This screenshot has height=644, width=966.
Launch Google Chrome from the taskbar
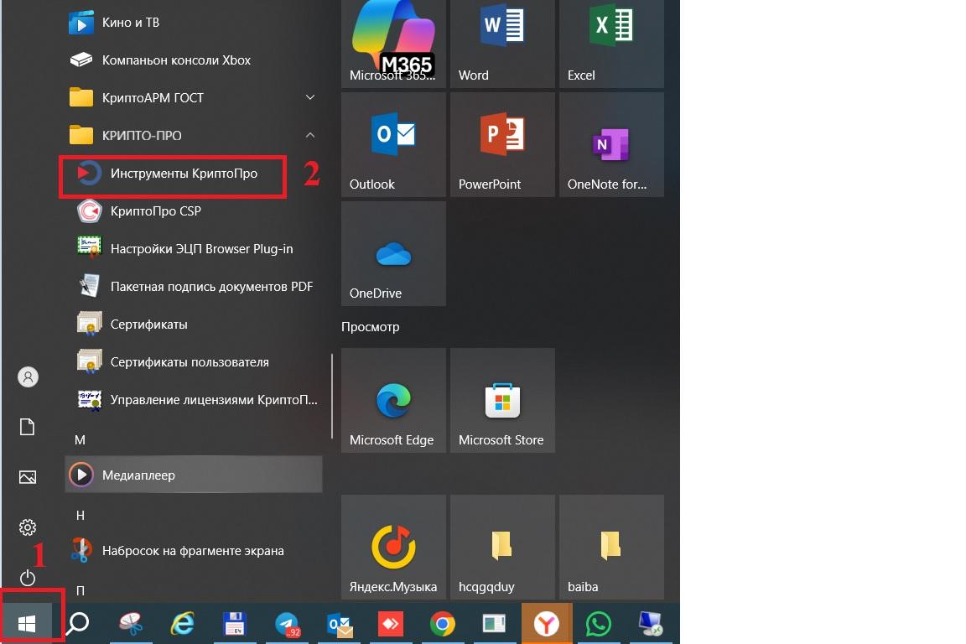[443, 624]
